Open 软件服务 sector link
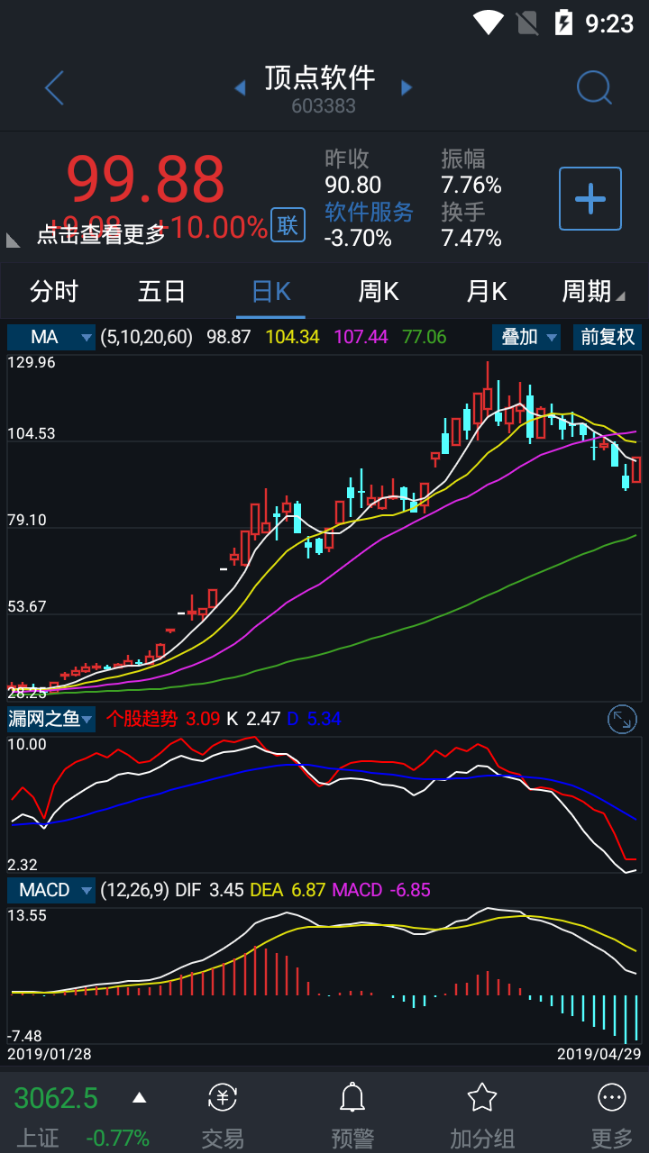This screenshot has height=1153, width=649. tap(369, 212)
